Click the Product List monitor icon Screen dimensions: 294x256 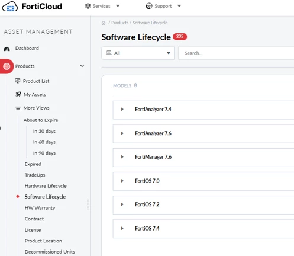pyautogui.click(x=18, y=81)
